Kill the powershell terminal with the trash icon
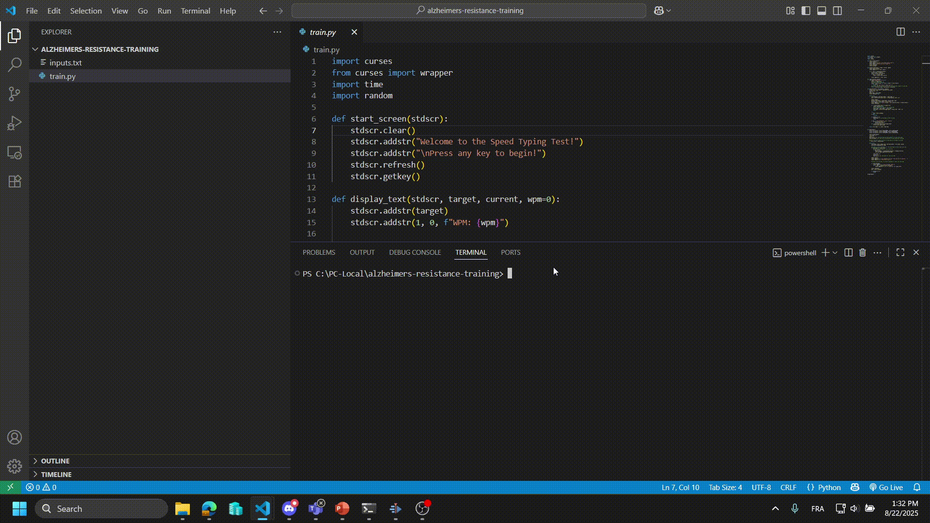Viewport: 930px width, 523px height. [x=863, y=252]
